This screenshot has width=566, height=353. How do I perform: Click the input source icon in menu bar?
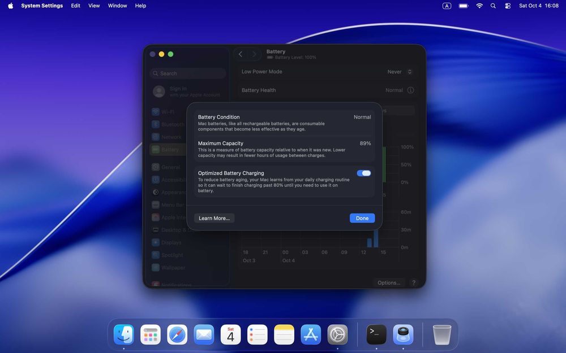[x=447, y=6]
